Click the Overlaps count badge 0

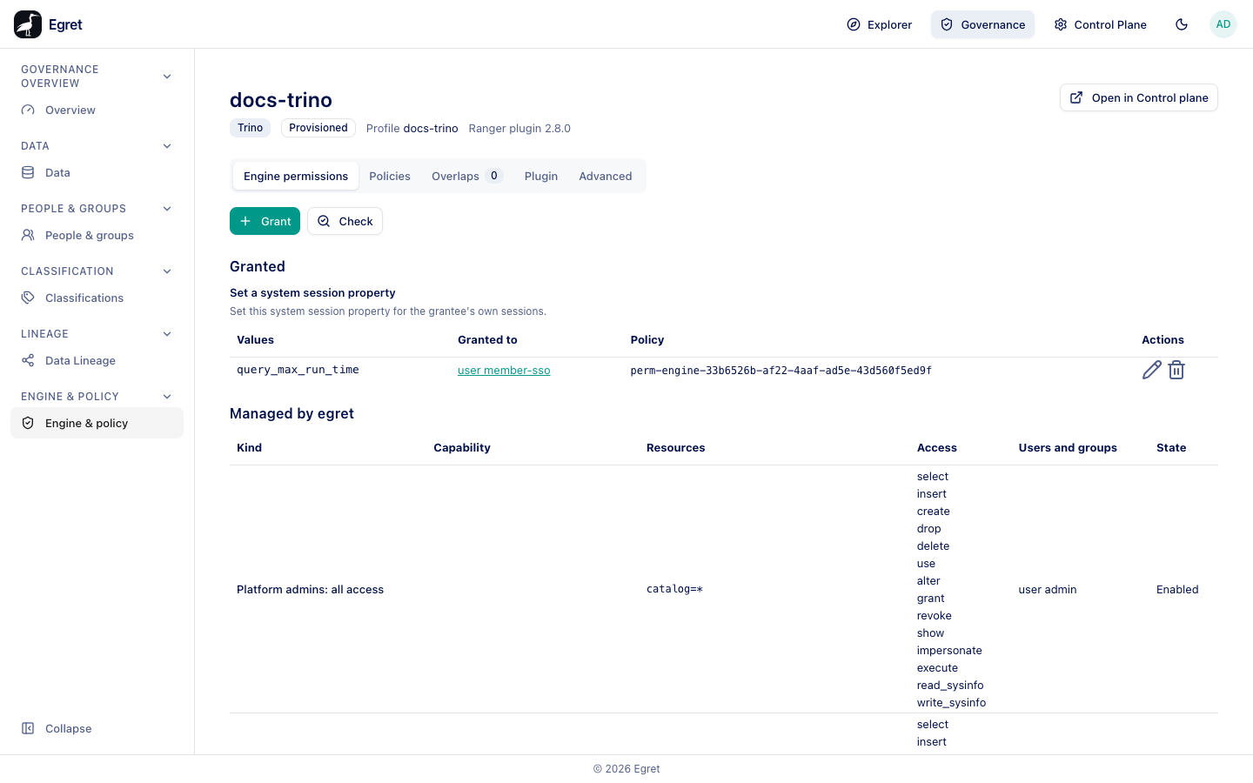pyautogui.click(x=494, y=176)
